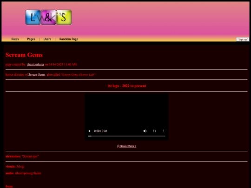Open a Random Page

pos(69,39)
